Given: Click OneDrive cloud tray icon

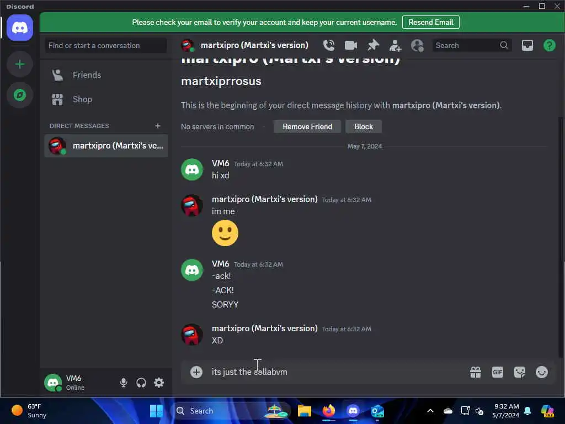Looking at the screenshot, I should (x=447, y=411).
